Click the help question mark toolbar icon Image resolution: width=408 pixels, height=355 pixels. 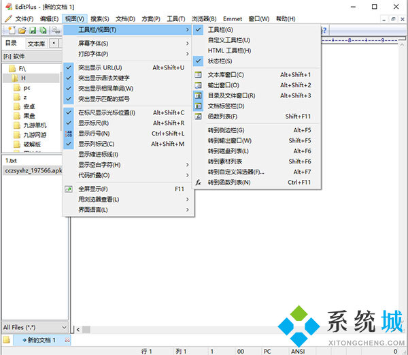(324, 31)
